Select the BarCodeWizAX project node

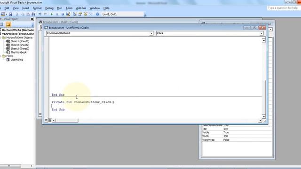[x=18, y=30]
